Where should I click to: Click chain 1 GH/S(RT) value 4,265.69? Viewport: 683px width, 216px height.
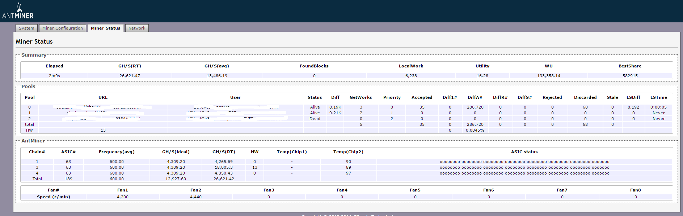click(224, 162)
